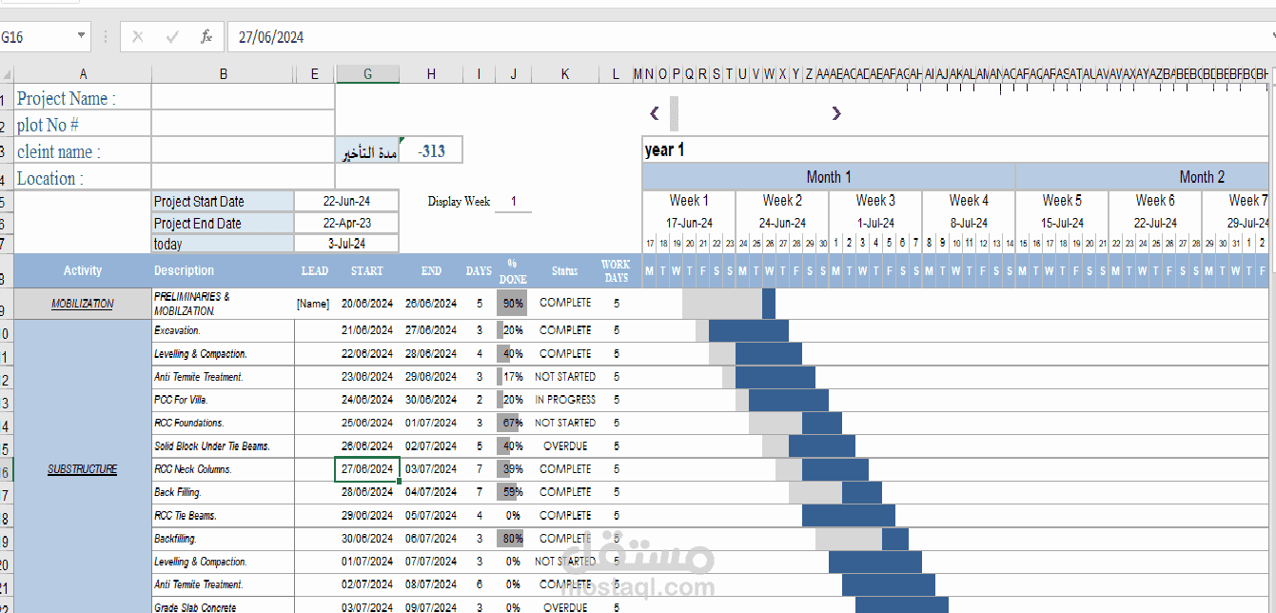Click the right arrow of Gantt scroll bar

point(836,113)
